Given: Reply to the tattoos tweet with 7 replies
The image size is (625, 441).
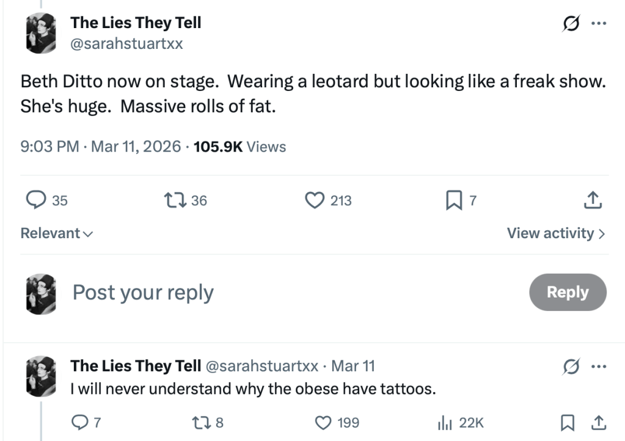Looking at the screenshot, I should 80,422.
